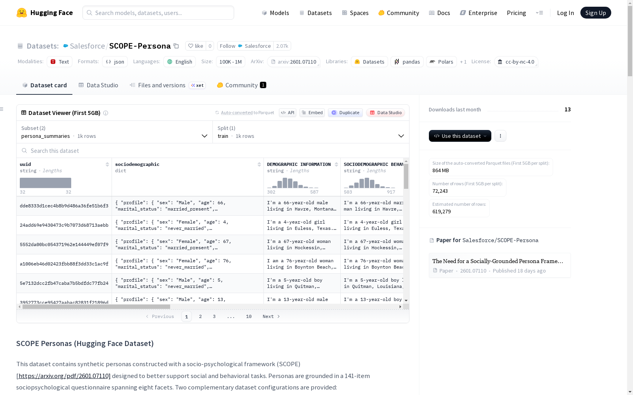
Task: Click the cc-by-nc-4.0 license tag
Action: pyautogui.click(x=516, y=62)
